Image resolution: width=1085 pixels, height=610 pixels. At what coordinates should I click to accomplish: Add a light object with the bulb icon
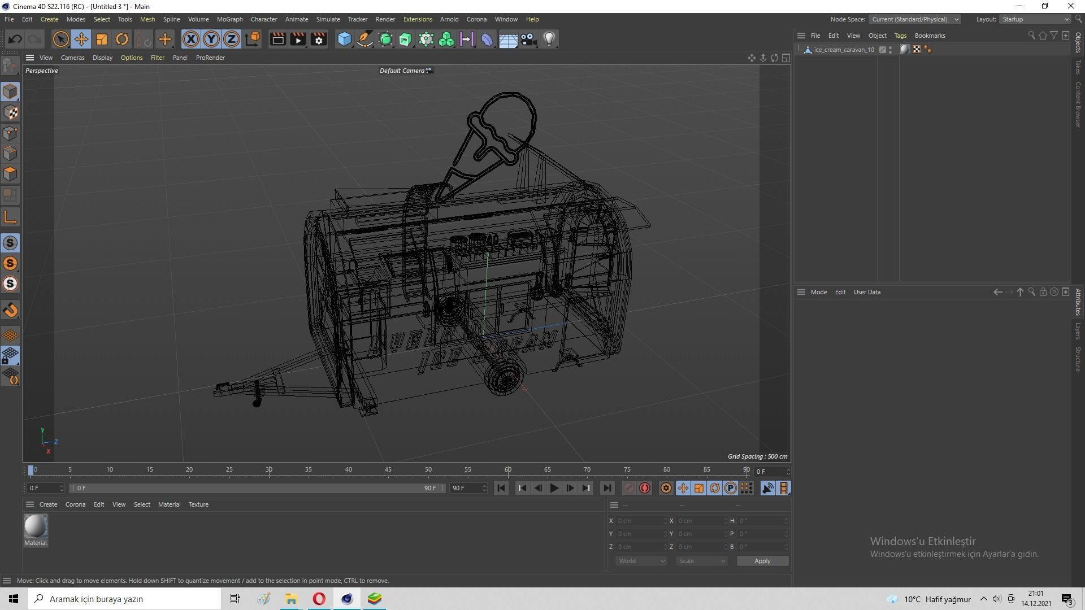tap(549, 39)
